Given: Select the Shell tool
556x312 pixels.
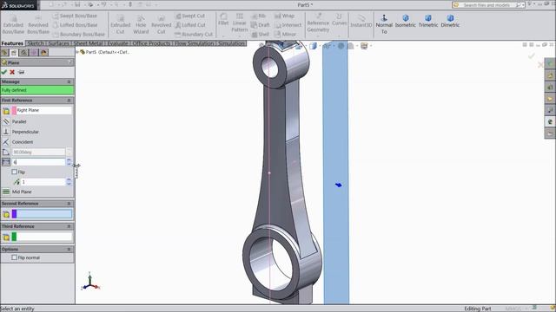Looking at the screenshot, I should pyautogui.click(x=261, y=35).
